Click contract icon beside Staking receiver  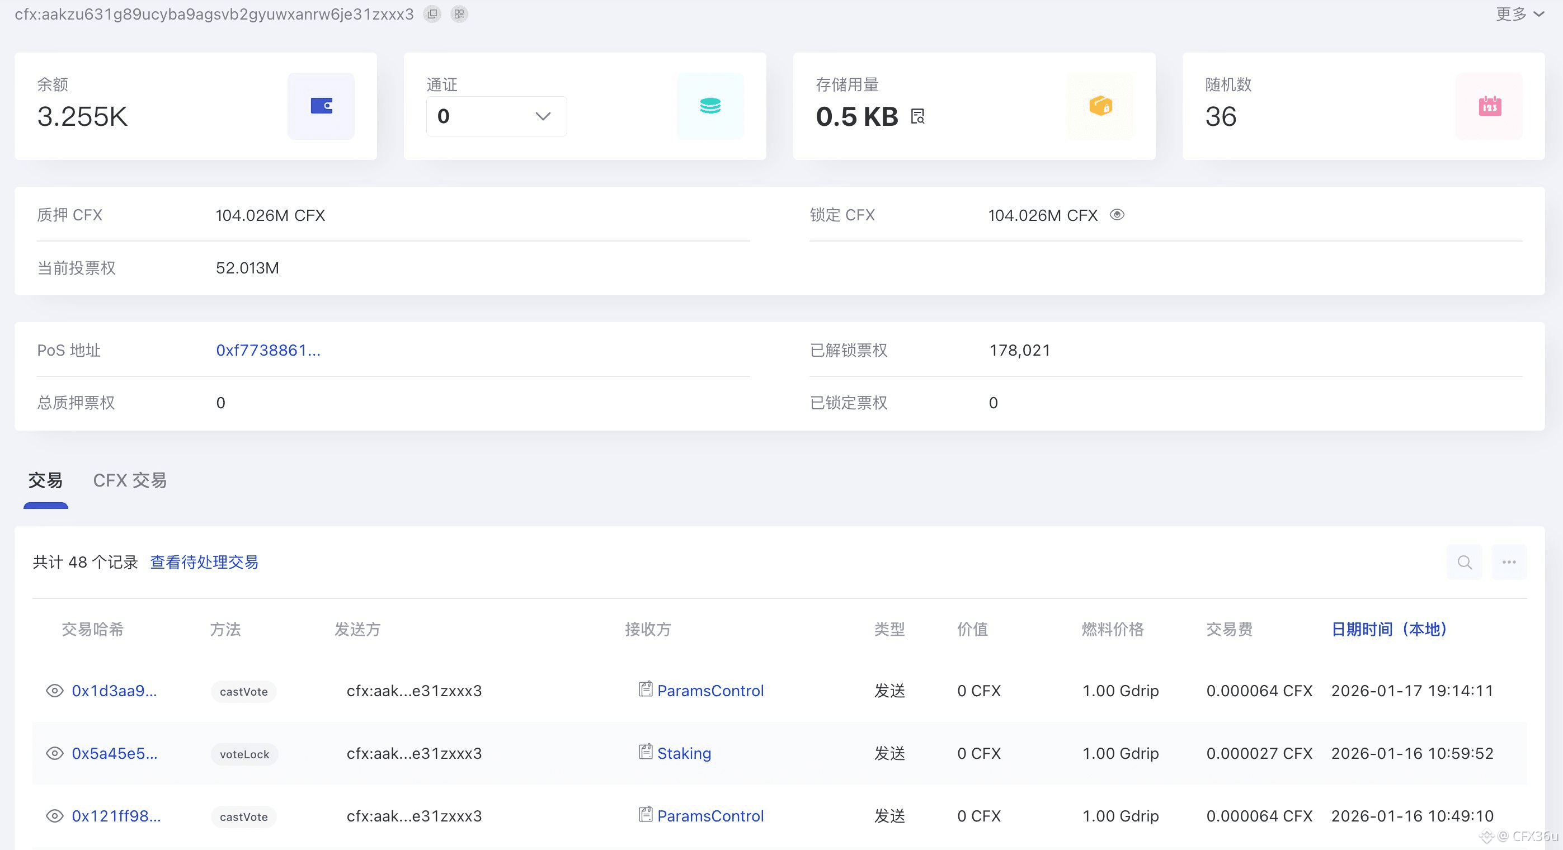(x=645, y=752)
